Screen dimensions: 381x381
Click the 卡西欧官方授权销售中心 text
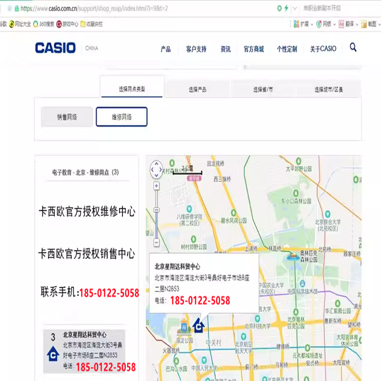tap(87, 254)
